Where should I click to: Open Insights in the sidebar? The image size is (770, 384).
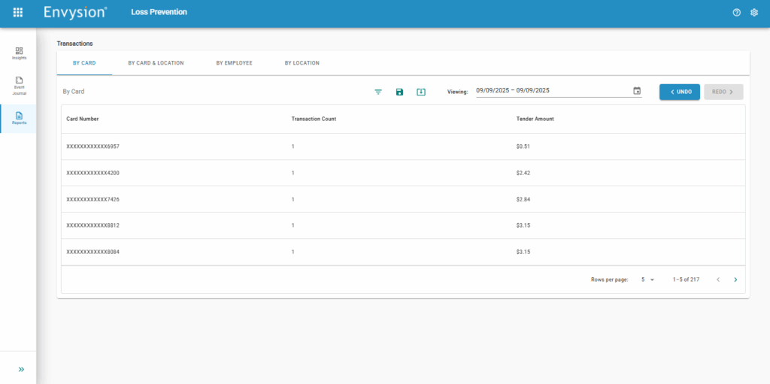pyautogui.click(x=19, y=53)
